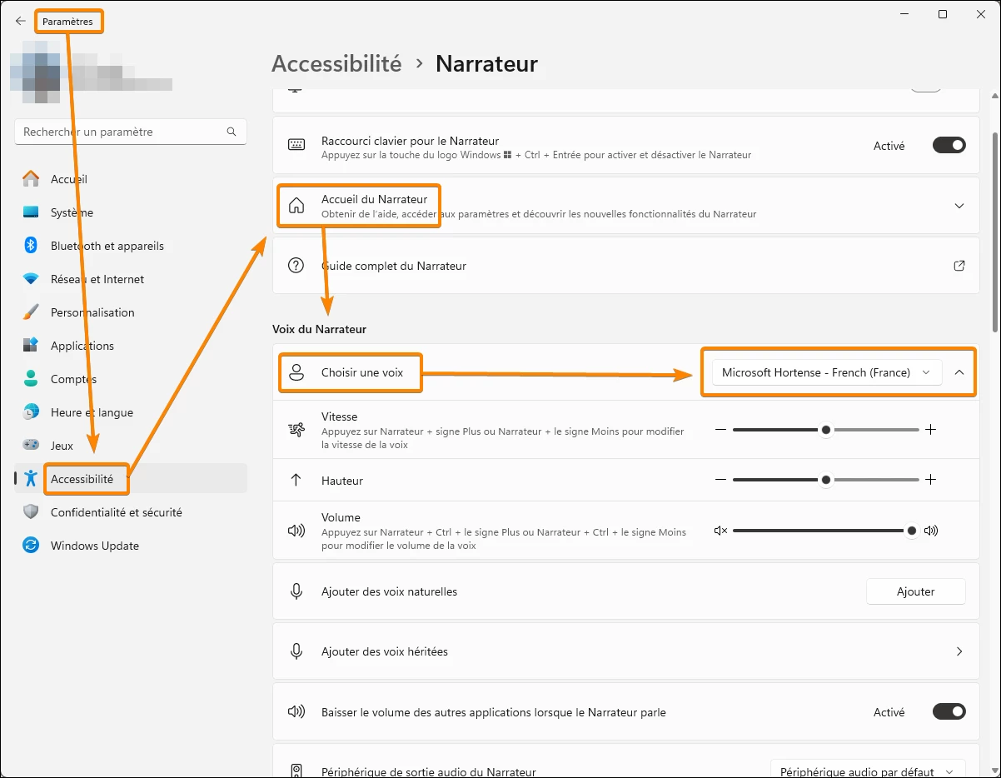Go to Confidentialité et sécurité

click(x=116, y=512)
